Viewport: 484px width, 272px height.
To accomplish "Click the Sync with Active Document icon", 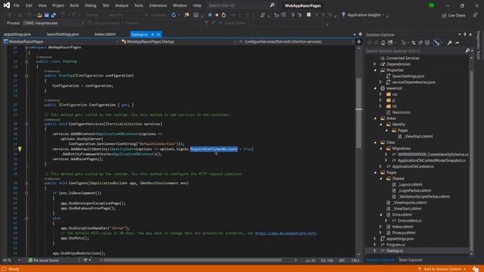I will (x=414, y=42).
